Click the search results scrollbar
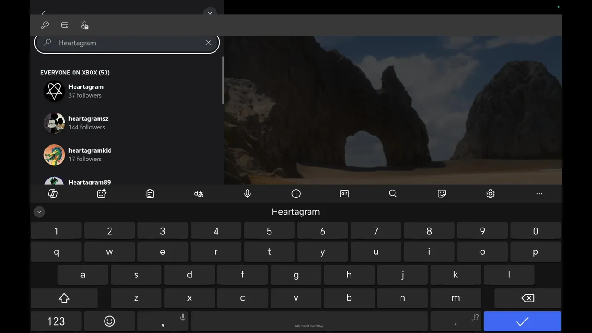The image size is (592, 333). pos(223,80)
